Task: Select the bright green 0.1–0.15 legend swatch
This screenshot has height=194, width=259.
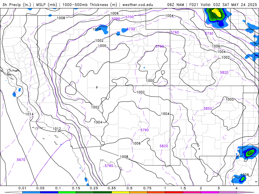Action: coord(67,192)
